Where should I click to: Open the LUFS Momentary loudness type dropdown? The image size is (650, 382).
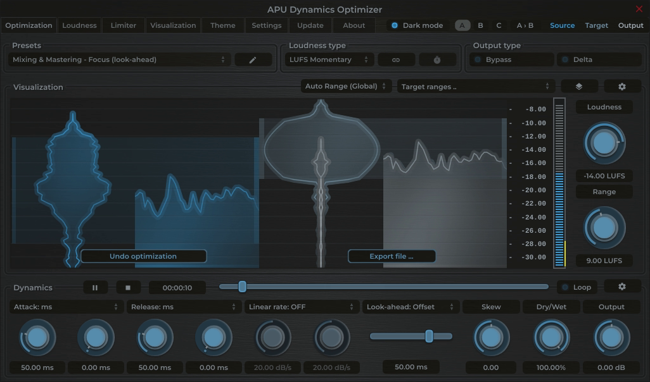pos(329,59)
